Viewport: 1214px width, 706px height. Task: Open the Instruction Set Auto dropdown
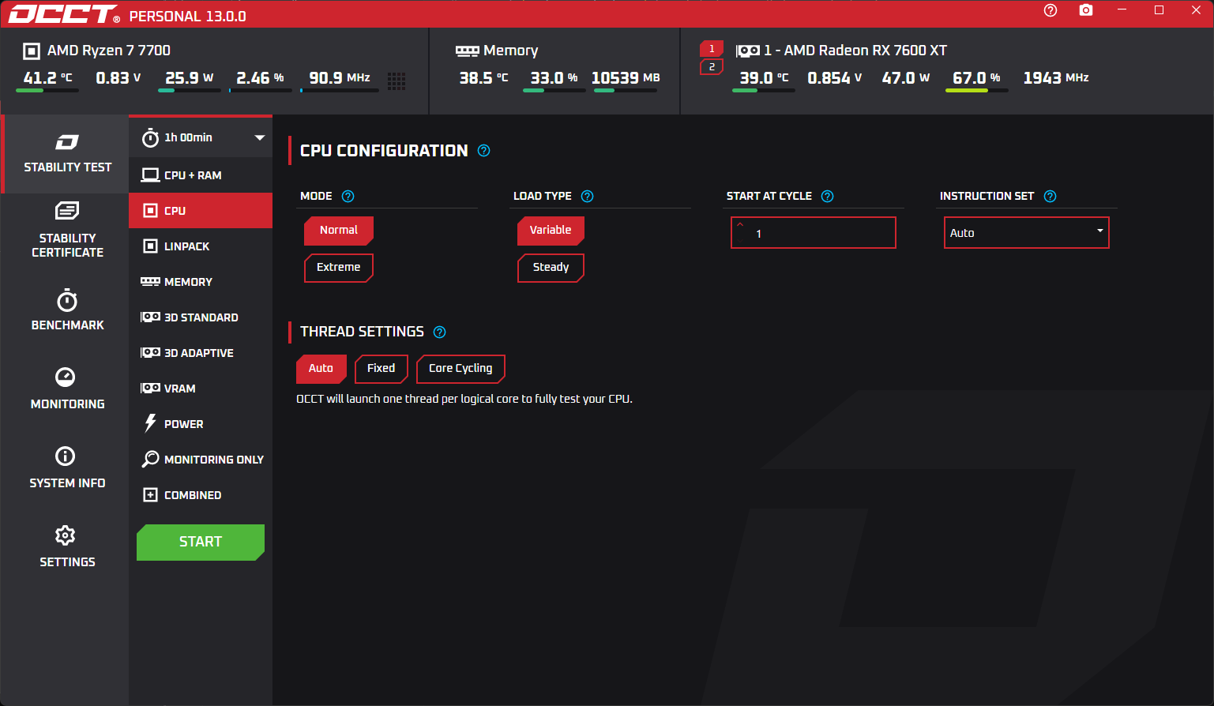[1027, 233]
